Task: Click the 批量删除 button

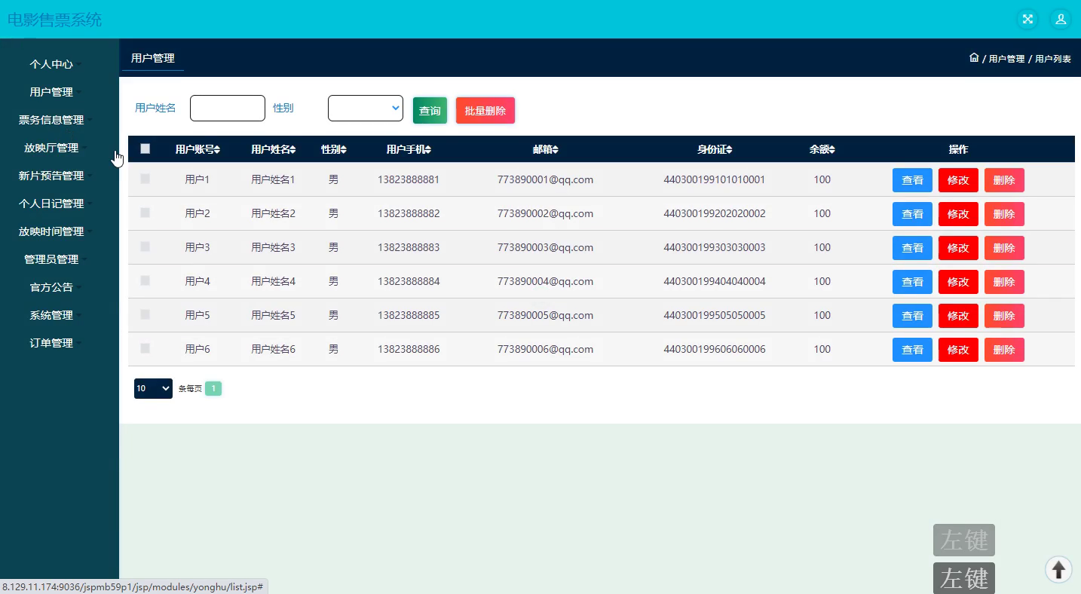Action: (485, 110)
